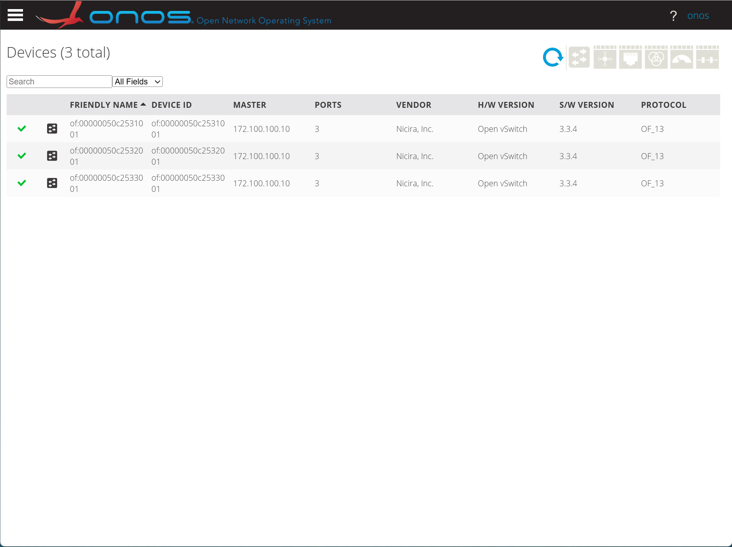This screenshot has width=732, height=547.
Task: Open the hamburger navigation menu
Action: (15, 15)
